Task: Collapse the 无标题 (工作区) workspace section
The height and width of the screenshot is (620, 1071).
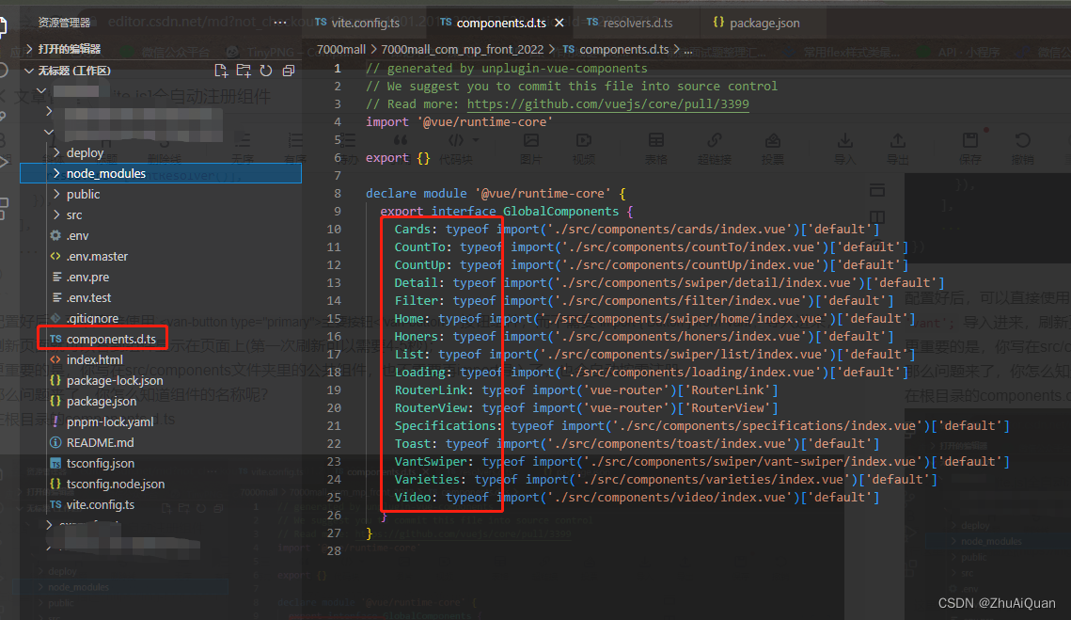Action: [x=73, y=71]
